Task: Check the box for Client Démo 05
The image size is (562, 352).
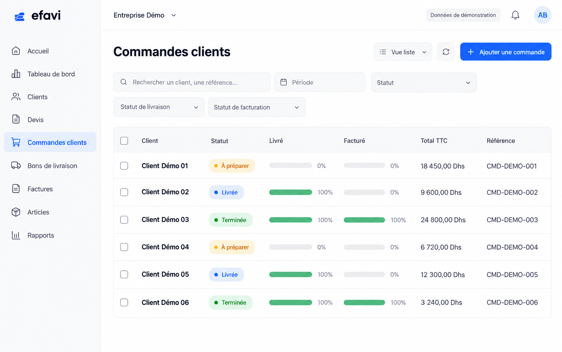Action: (124, 274)
